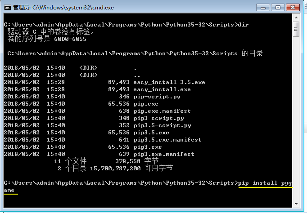307x213 pixels.
Task: Click the file size 638
Action: click(124, 111)
